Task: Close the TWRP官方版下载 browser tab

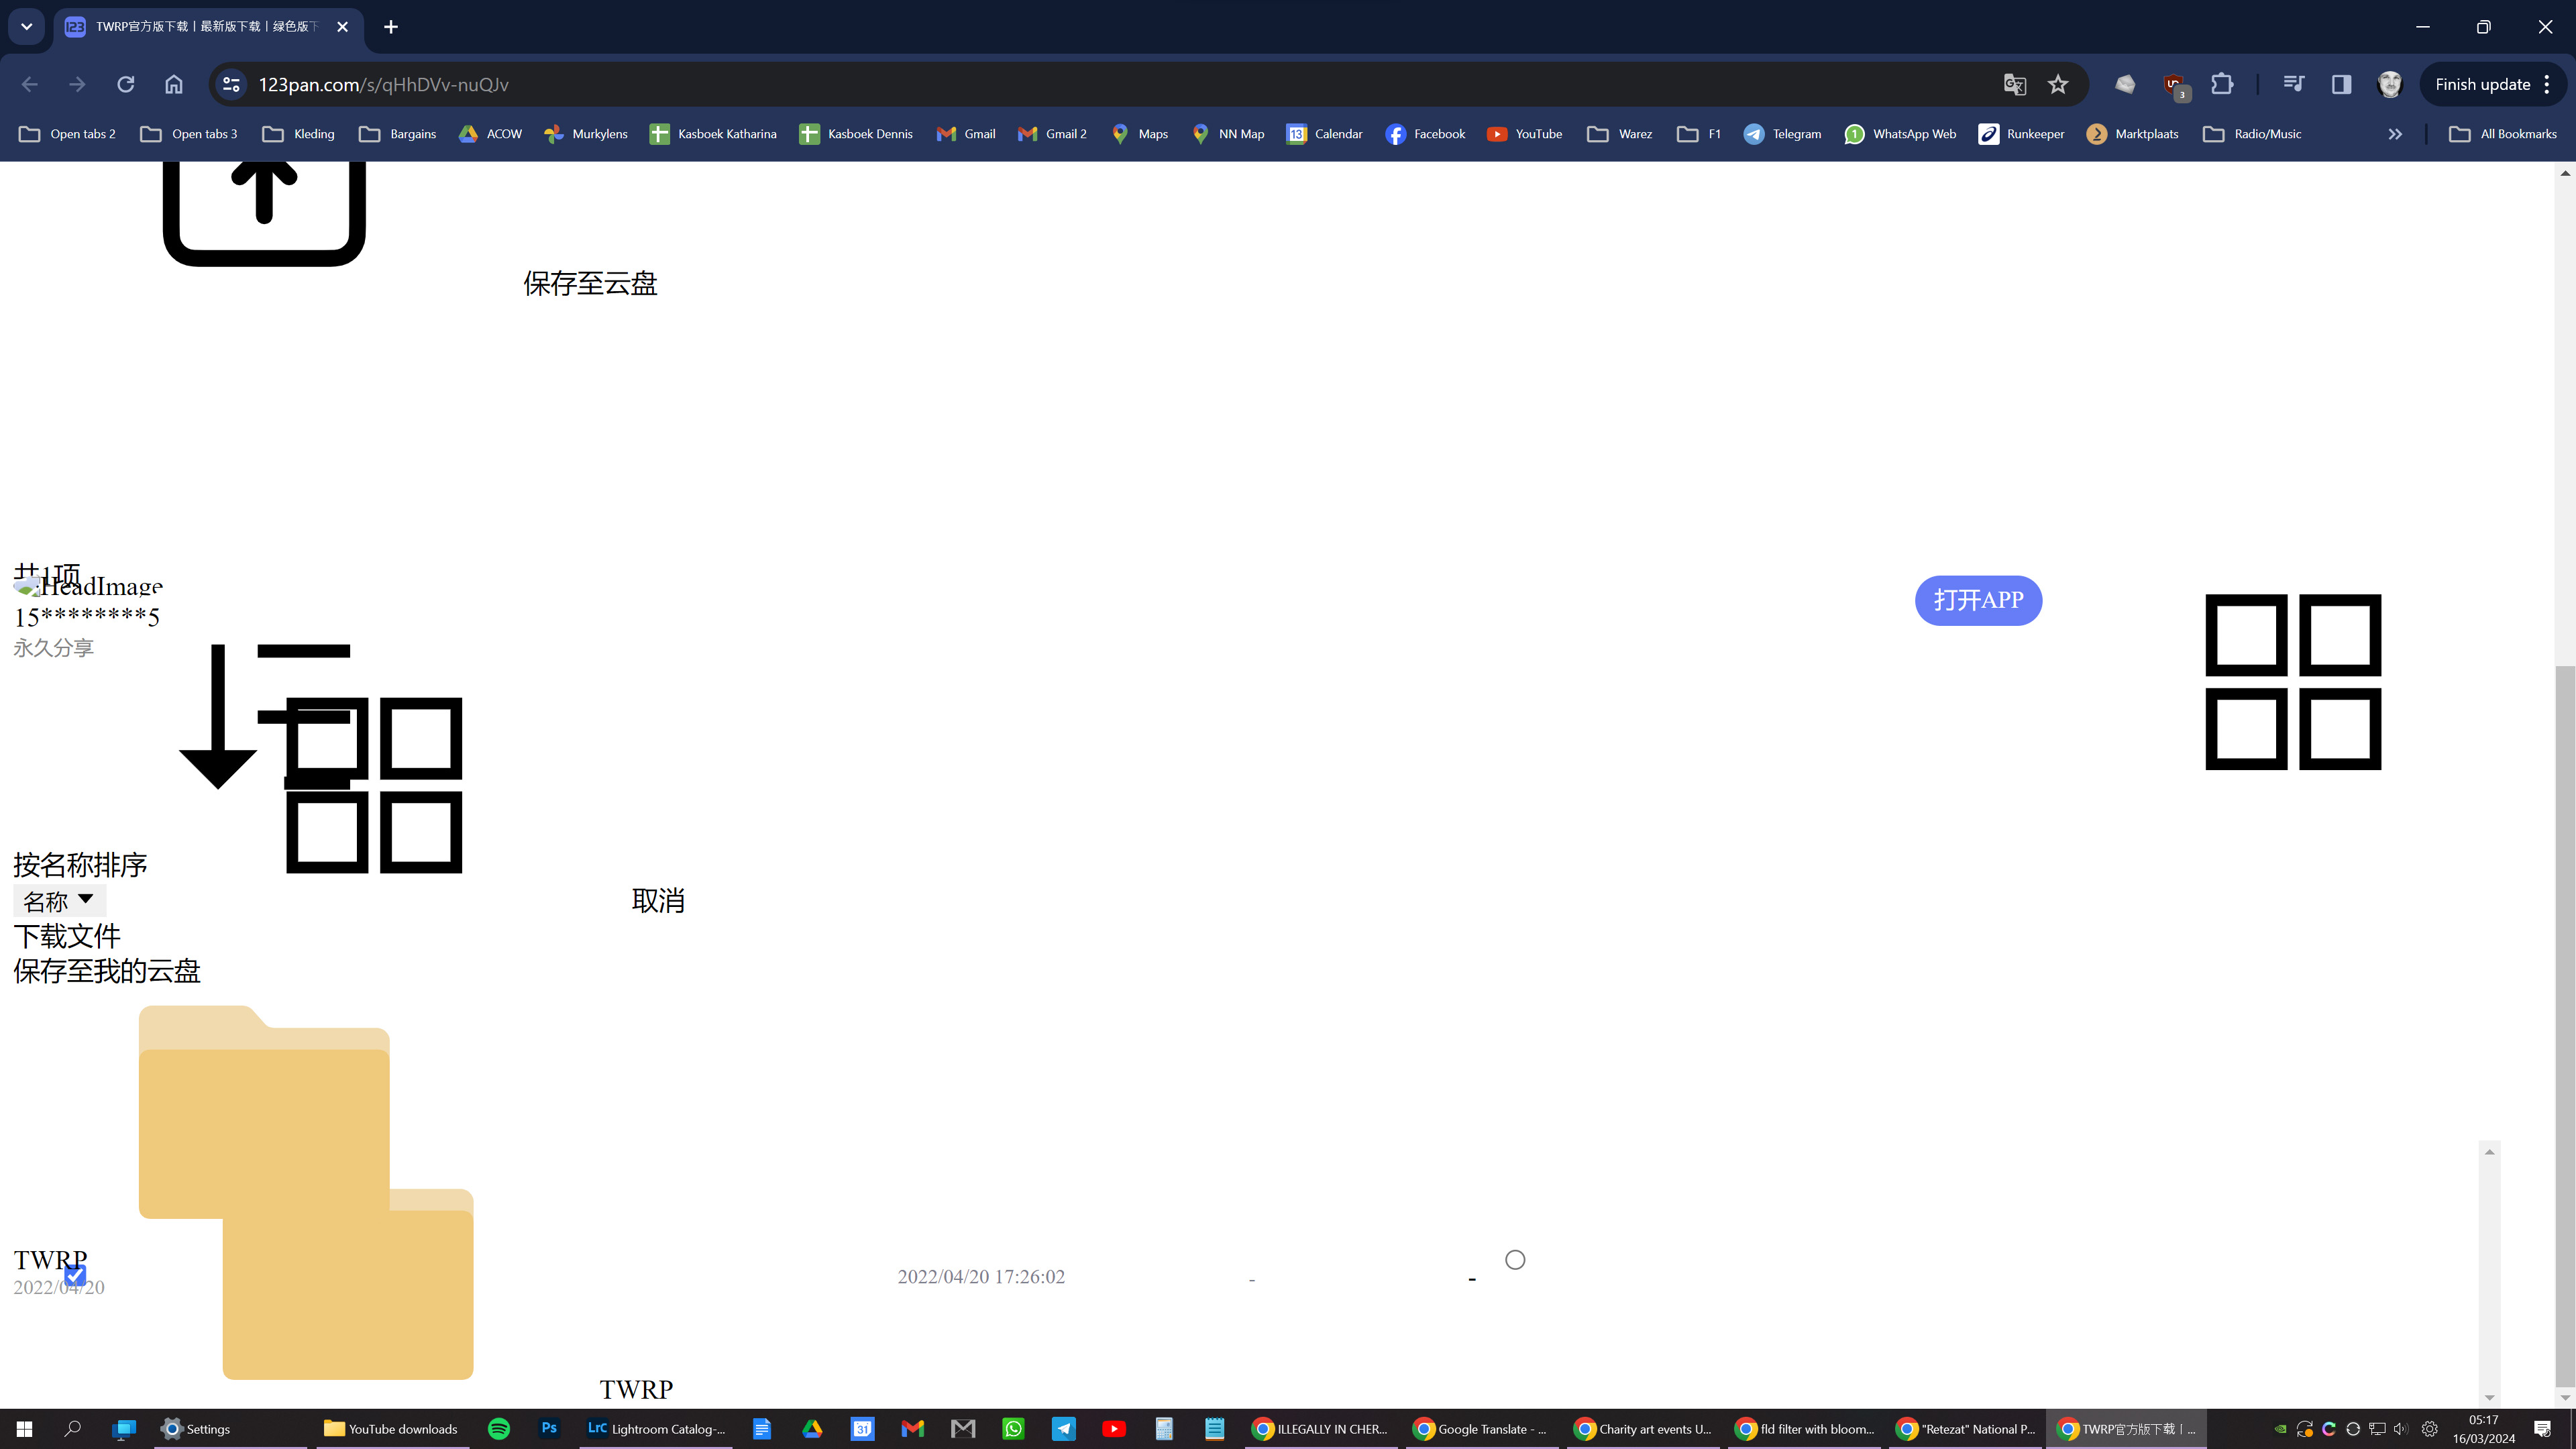Action: 343,27
